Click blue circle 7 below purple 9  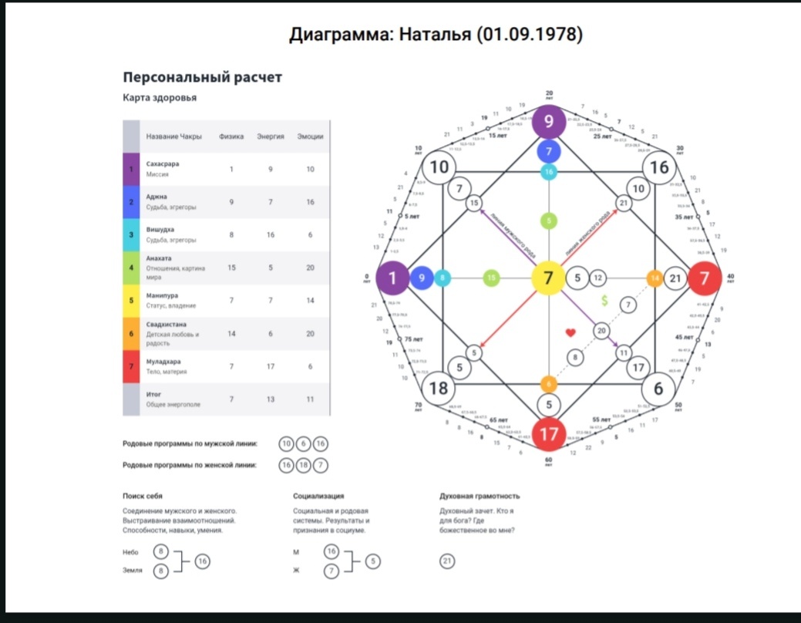(549, 151)
